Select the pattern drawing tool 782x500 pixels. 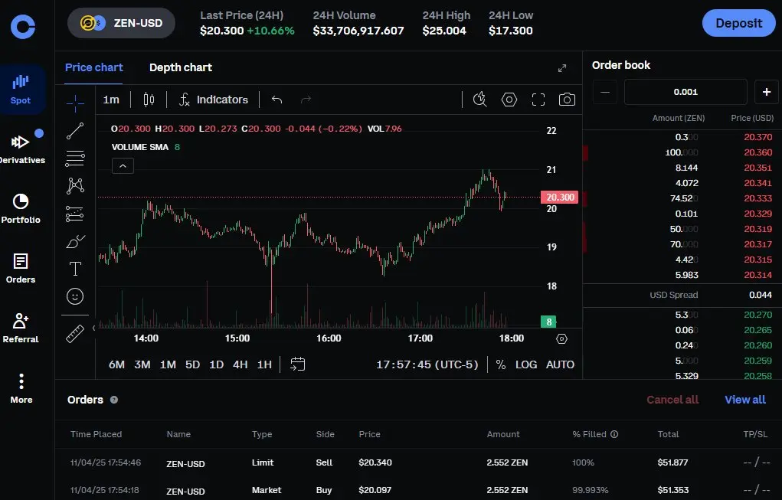tap(75, 186)
